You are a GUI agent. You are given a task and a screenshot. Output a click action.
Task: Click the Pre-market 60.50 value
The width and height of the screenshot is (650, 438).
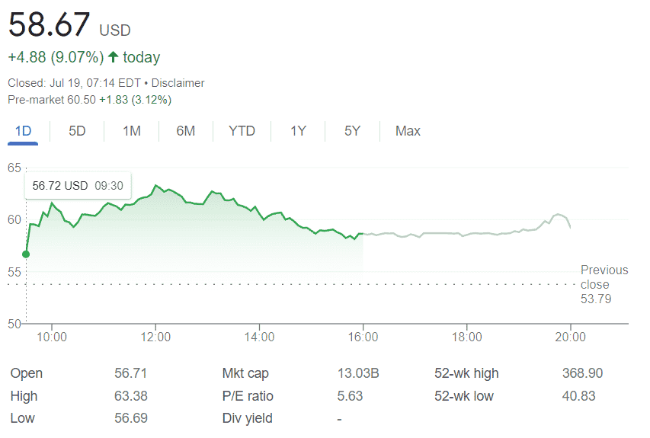tap(82, 100)
